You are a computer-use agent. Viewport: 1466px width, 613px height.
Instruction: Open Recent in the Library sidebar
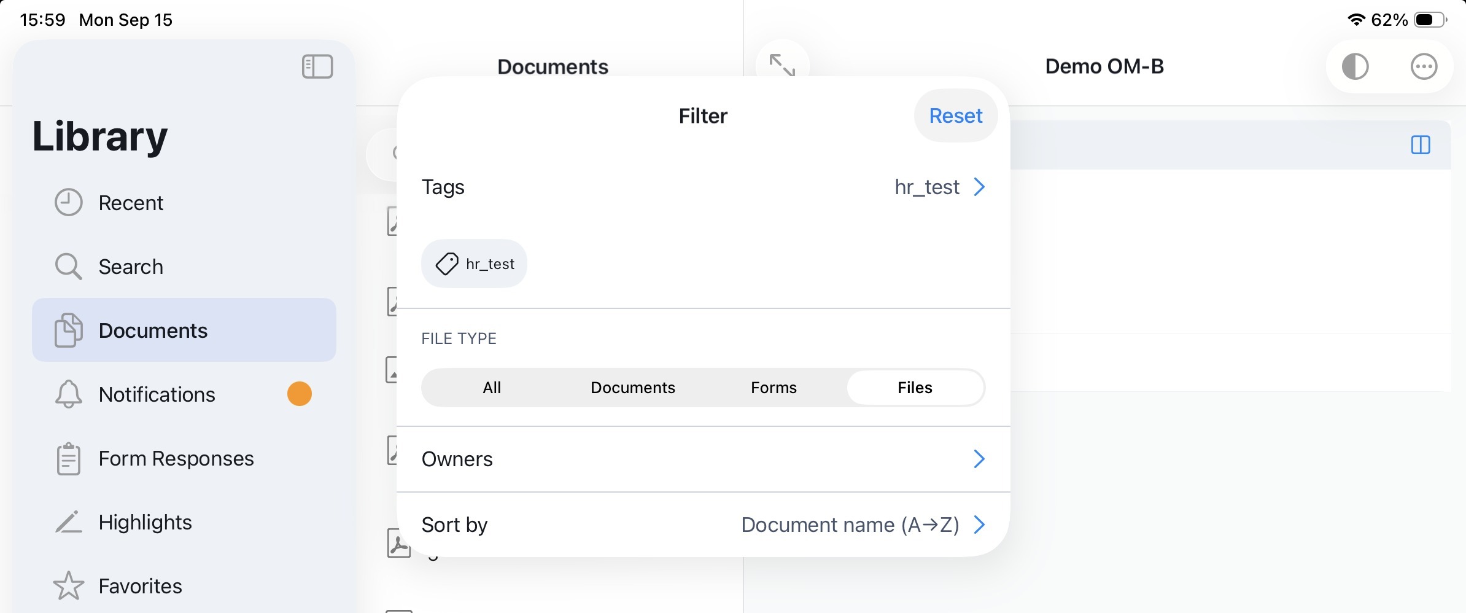[x=184, y=203]
